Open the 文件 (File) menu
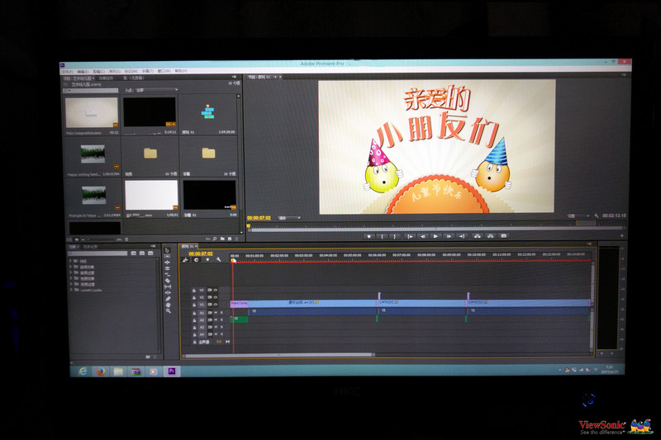Image resolution: width=661 pixels, height=440 pixels. [68, 72]
